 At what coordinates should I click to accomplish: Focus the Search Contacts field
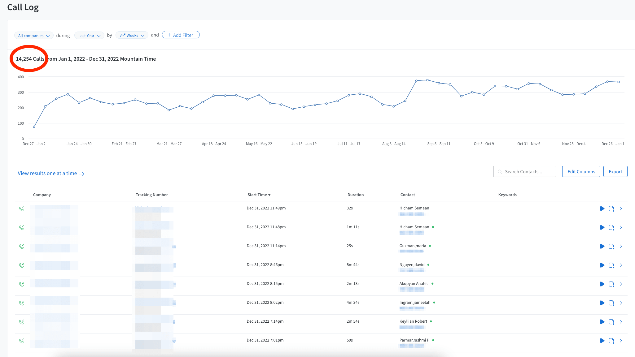click(524, 171)
